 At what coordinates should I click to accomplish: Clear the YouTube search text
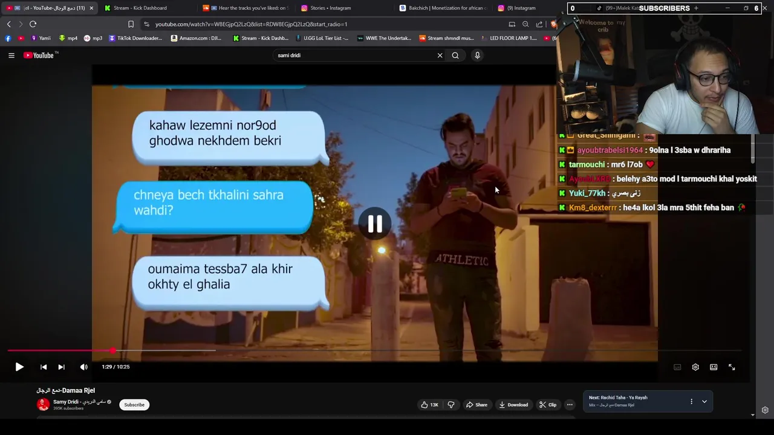tap(440, 55)
